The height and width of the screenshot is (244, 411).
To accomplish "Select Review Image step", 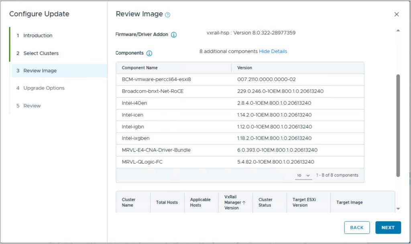I will click(x=40, y=71).
